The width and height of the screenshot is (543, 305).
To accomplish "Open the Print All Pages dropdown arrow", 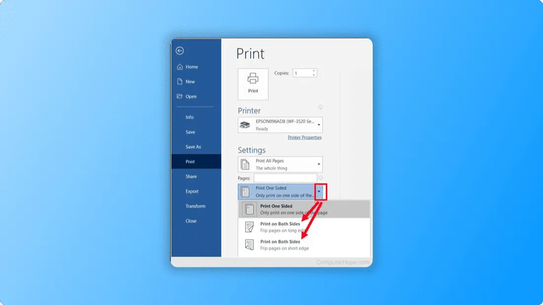I will click(x=319, y=164).
